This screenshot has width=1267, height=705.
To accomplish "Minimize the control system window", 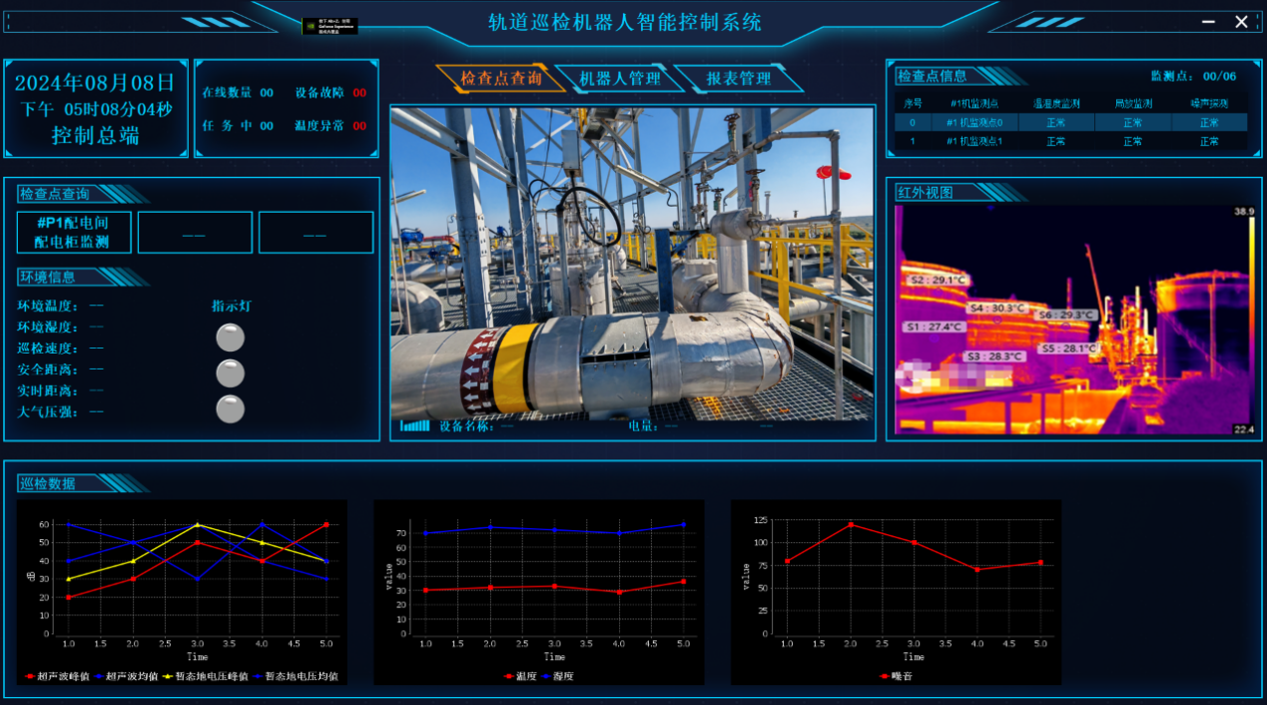I will coord(1208,22).
